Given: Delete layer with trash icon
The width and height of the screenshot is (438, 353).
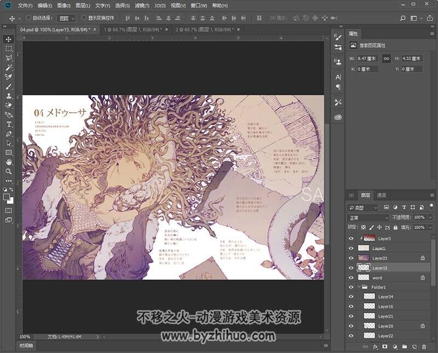Looking at the screenshot, I should click(424, 347).
